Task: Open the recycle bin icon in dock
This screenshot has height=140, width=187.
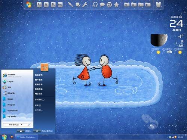Action: [158, 4]
